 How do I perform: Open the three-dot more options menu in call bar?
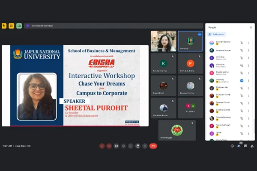click(145, 146)
